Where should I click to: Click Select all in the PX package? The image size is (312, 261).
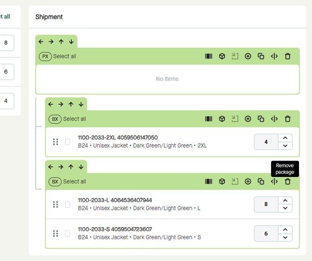tap(64, 56)
